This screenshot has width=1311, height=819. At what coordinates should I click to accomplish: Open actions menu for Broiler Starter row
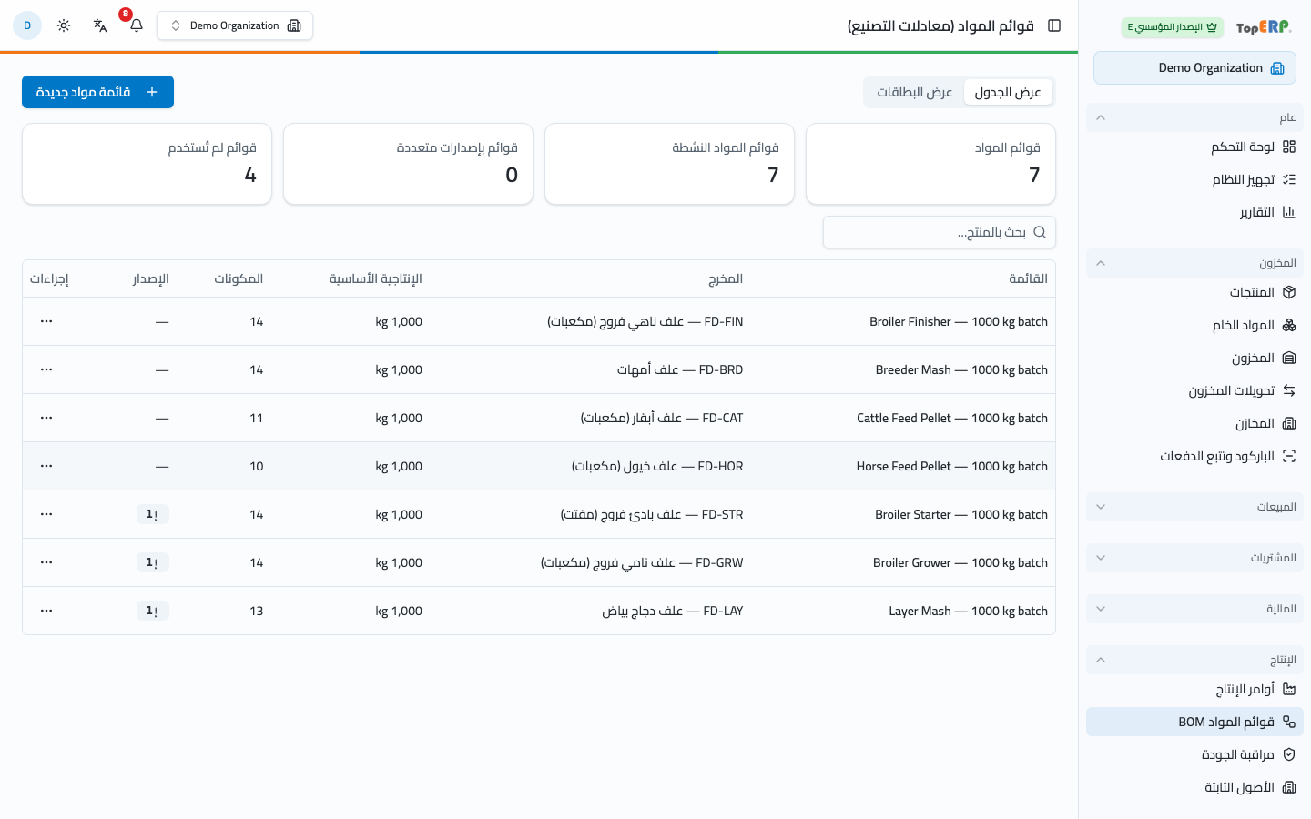[x=46, y=514]
